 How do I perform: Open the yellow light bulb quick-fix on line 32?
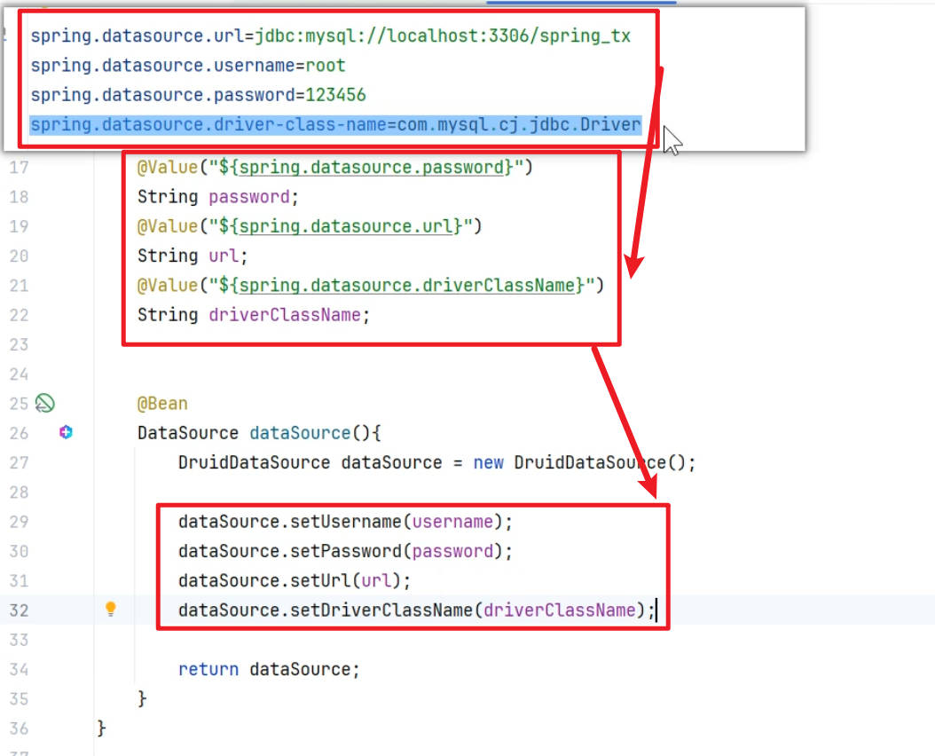(111, 609)
